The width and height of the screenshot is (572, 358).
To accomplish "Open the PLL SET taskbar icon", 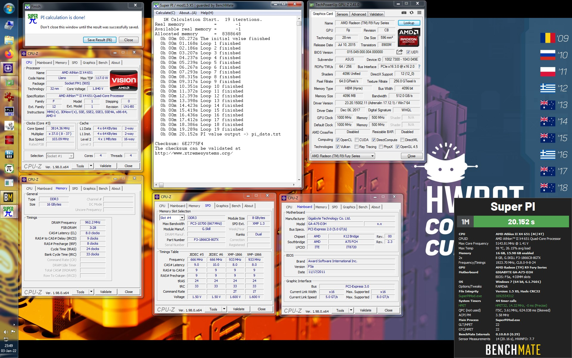I will tap(9, 111).
